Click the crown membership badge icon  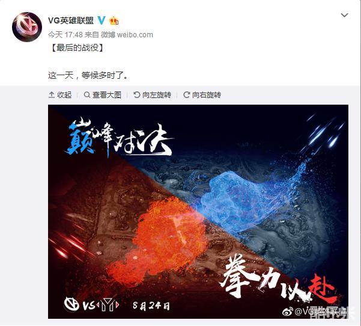tap(114, 20)
